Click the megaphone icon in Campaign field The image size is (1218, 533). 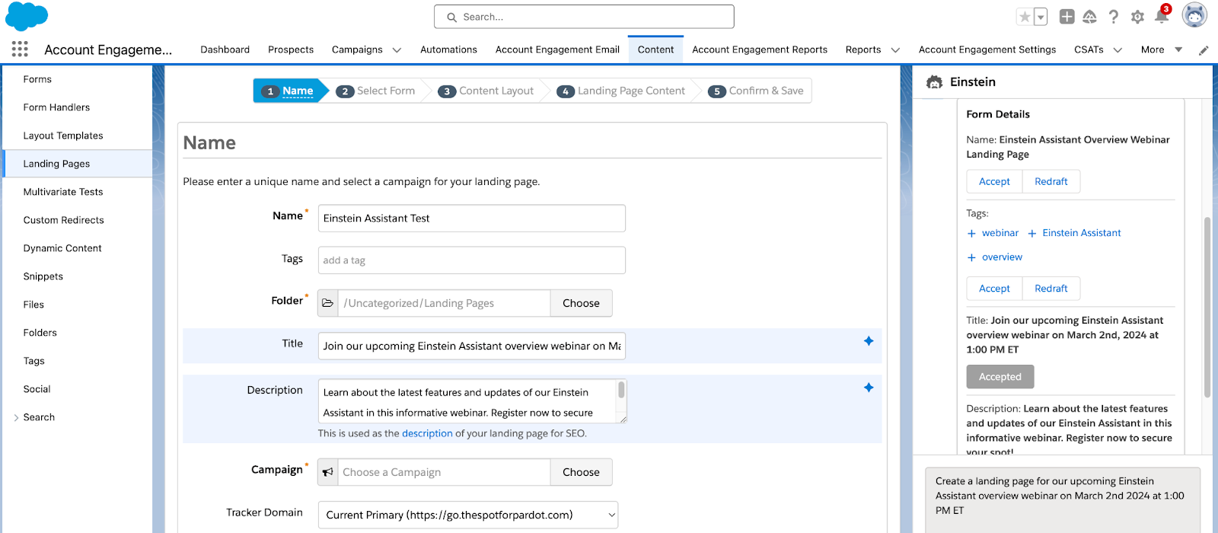pyautogui.click(x=327, y=472)
